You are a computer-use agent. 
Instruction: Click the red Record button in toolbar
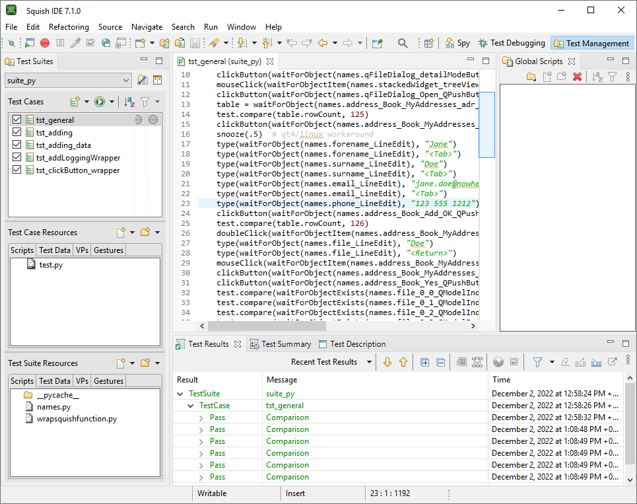point(45,43)
